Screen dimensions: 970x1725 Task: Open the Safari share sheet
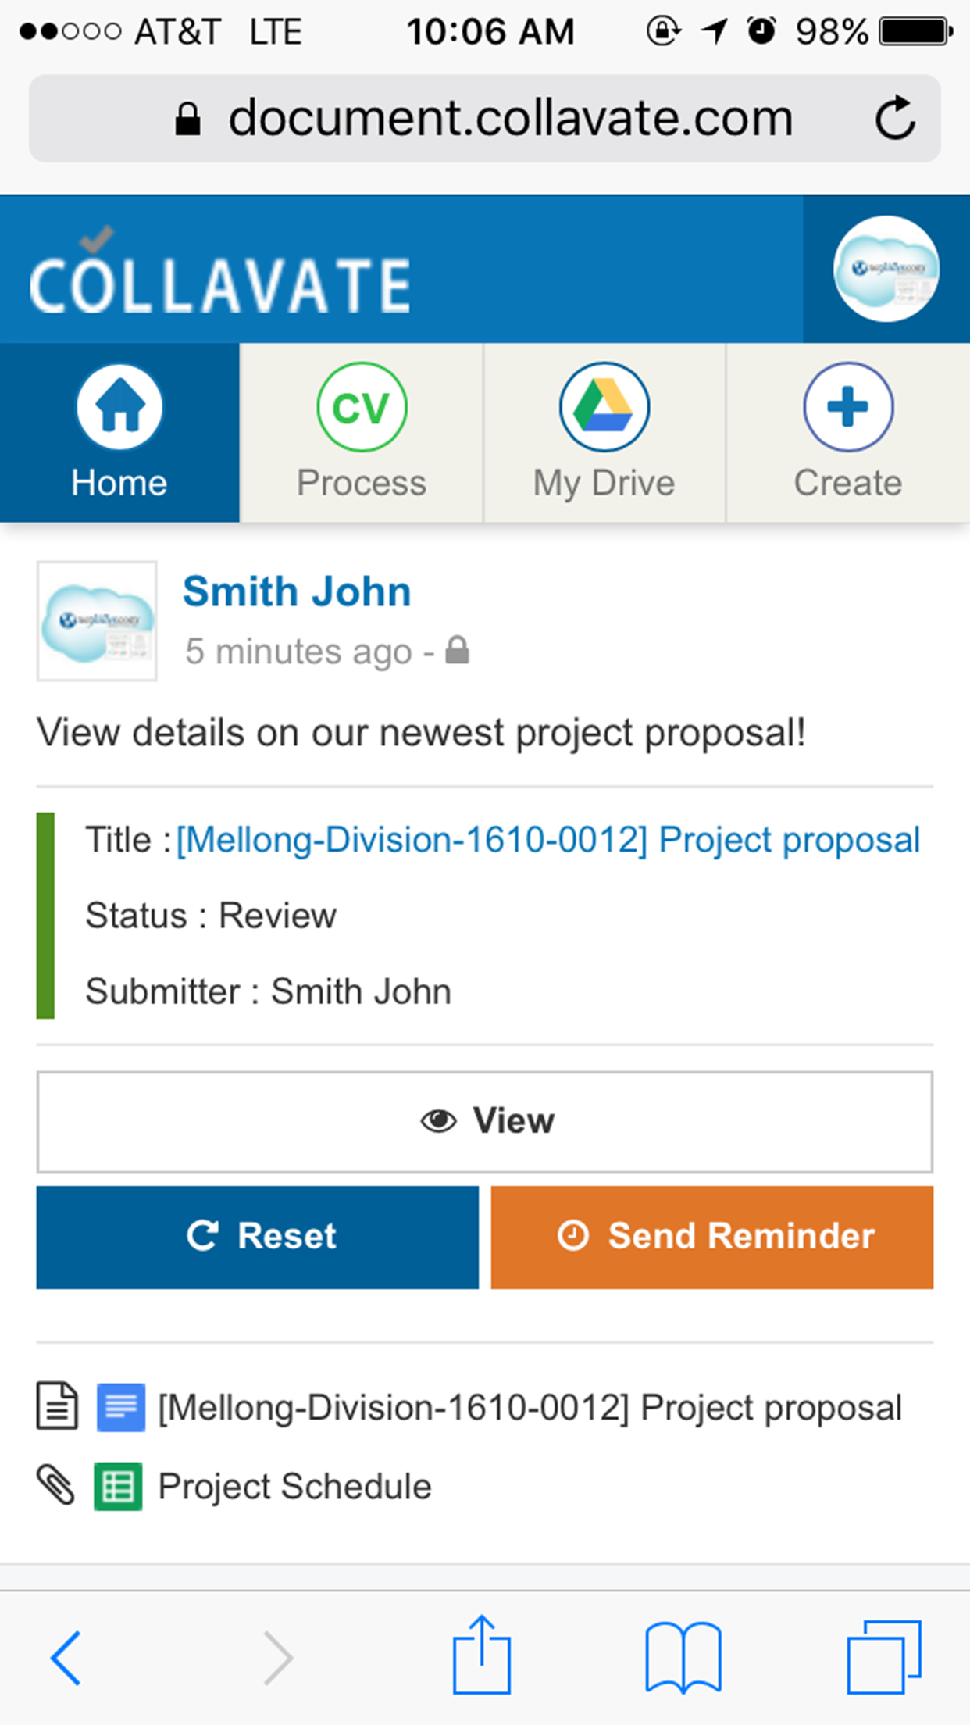pos(481,1655)
